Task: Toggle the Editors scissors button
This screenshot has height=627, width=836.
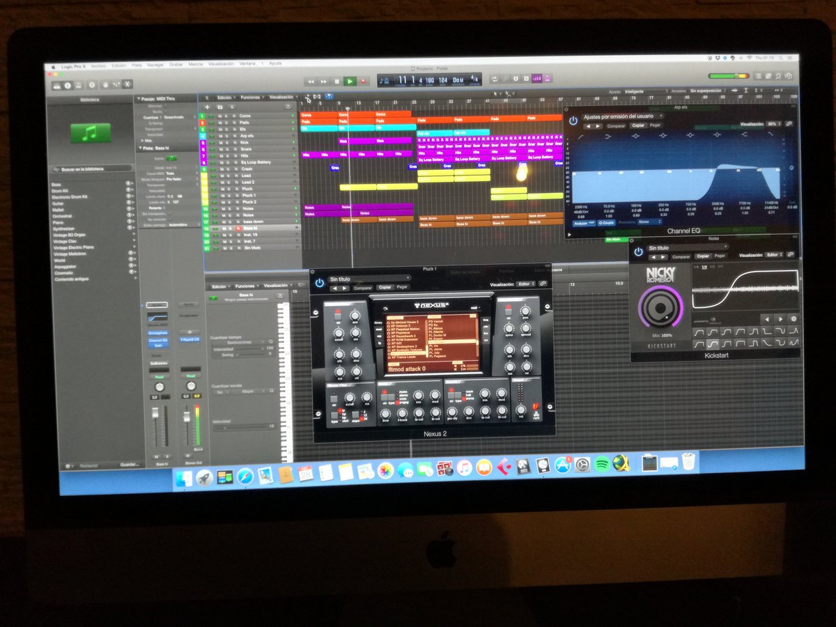Action: (127, 84)
